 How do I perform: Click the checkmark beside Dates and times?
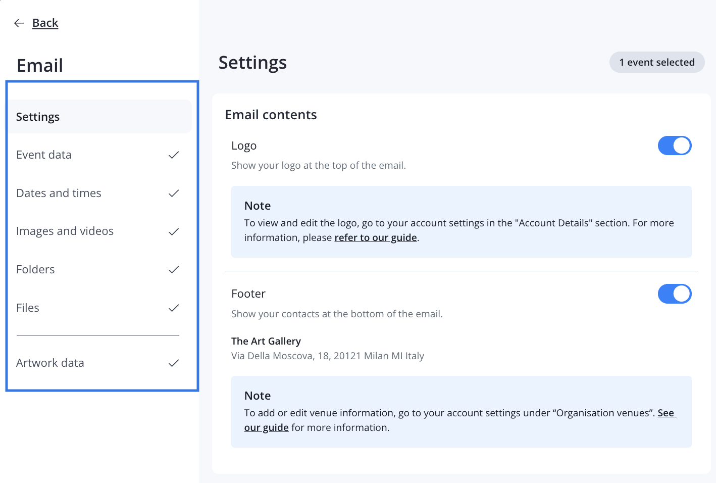click(x=174, y=194)
